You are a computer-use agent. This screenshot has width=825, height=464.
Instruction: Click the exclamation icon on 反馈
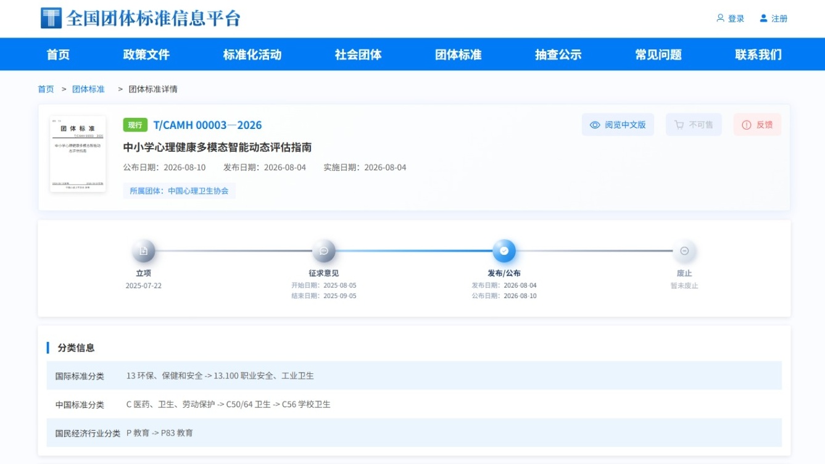(x=747, y=125)
